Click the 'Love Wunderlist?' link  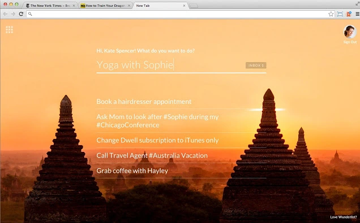pos(344,217)
